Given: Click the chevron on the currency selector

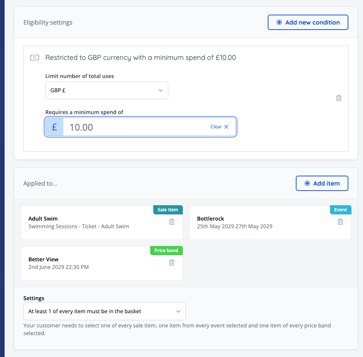Looking at the screenshot, I should coord(161,90).
